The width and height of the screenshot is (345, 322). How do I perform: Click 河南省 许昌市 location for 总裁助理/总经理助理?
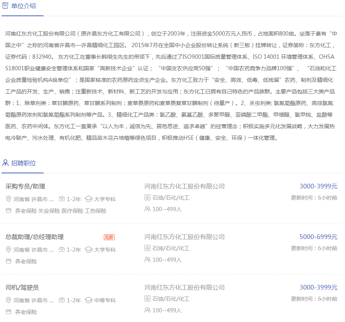[x=34, y=250]
